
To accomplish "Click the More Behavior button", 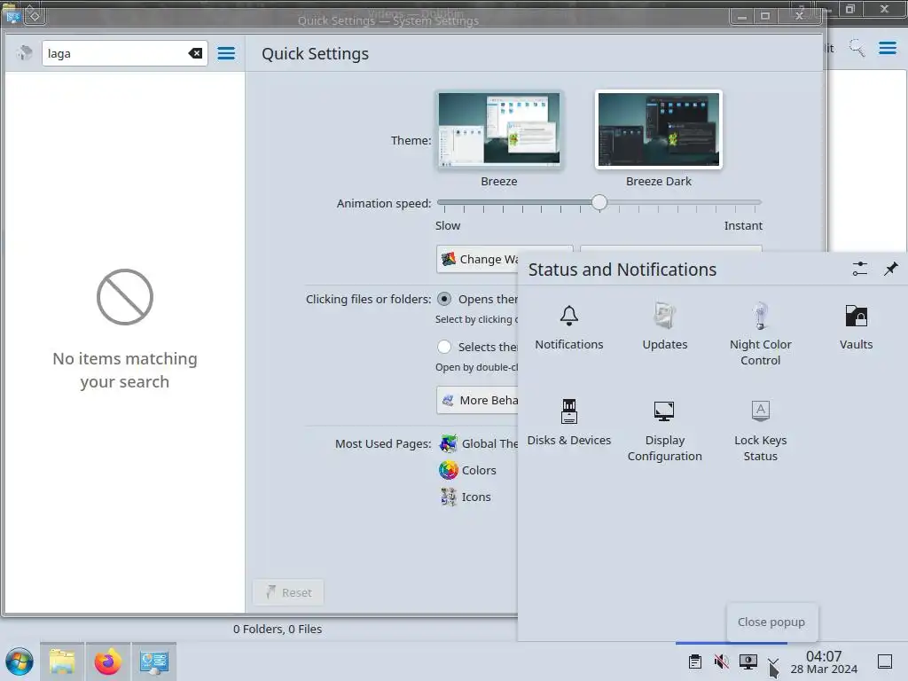I will pos(478,400).
